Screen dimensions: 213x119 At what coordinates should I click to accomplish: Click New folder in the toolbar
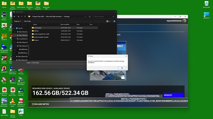tap(27, 21)
